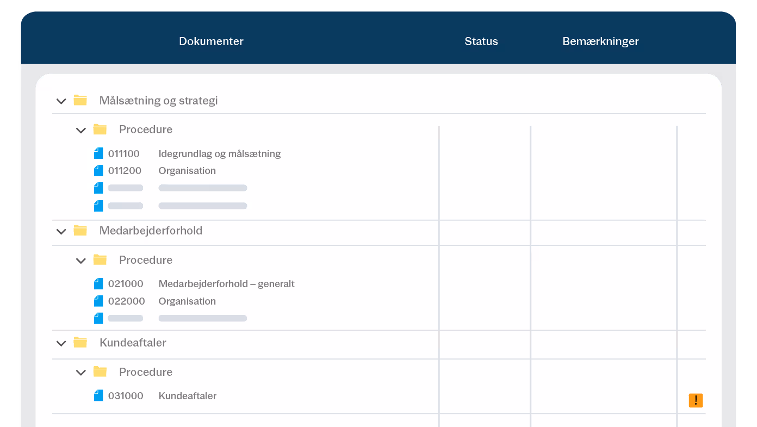Select Procedure label under Målsætning og strategi
This screenshot has height=427, width=757.
click(x=146, y=129)
